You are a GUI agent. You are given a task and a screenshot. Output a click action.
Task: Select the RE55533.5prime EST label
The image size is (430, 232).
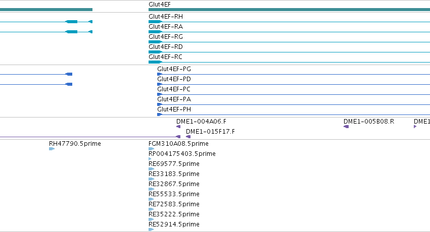pyautogui.click(x=174, y=194)
